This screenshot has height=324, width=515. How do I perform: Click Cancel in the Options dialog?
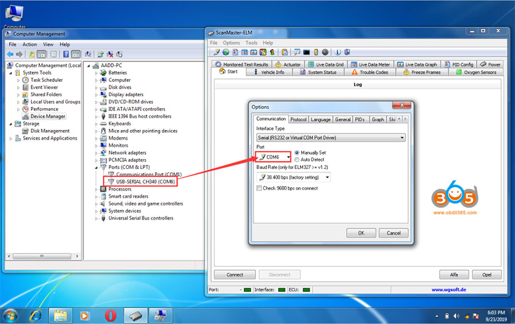pos(394,233)
